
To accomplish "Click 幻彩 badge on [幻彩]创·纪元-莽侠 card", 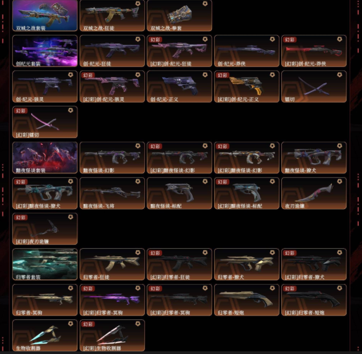I will click(289, 40).
